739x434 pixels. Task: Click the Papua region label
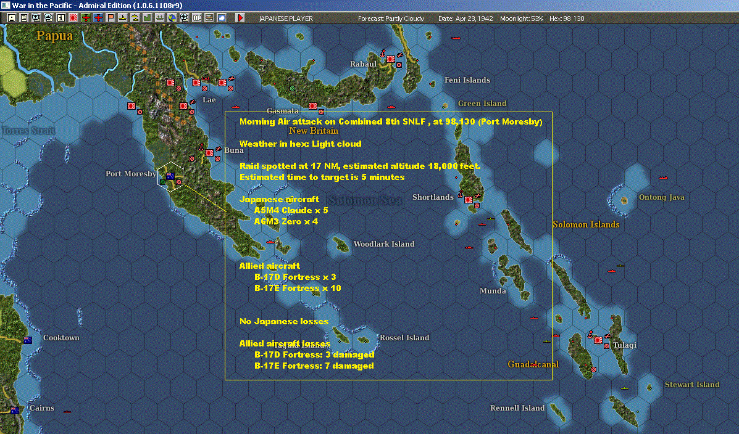point(55,36)
